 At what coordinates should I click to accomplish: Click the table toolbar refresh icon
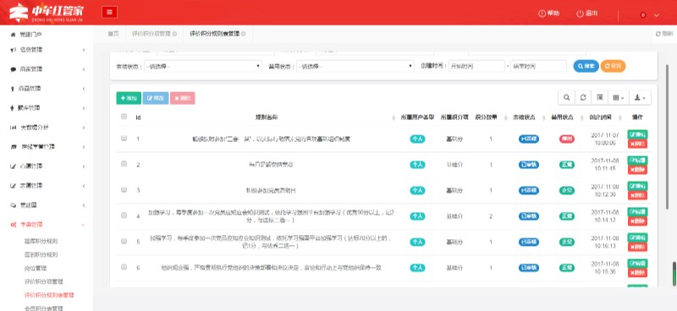point(583,98)
